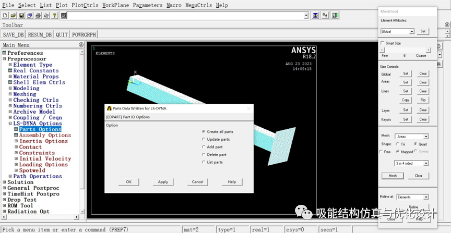Click RESUM_DB toolbar button

pyautogui.click(x=40, y=34)
